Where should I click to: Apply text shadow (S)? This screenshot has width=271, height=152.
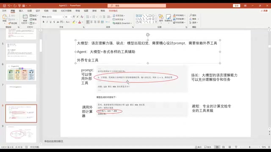(x=54, y=22)
